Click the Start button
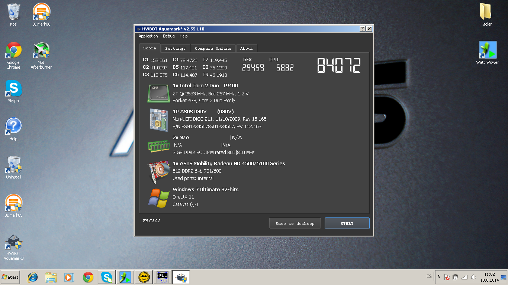 click(x=10, y=277)
